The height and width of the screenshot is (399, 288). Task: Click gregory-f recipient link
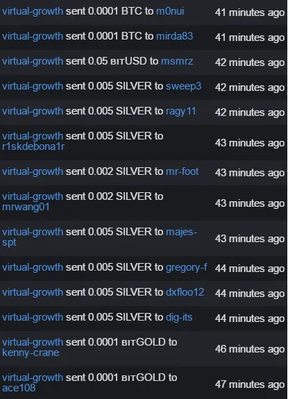(x=187, y=267)
